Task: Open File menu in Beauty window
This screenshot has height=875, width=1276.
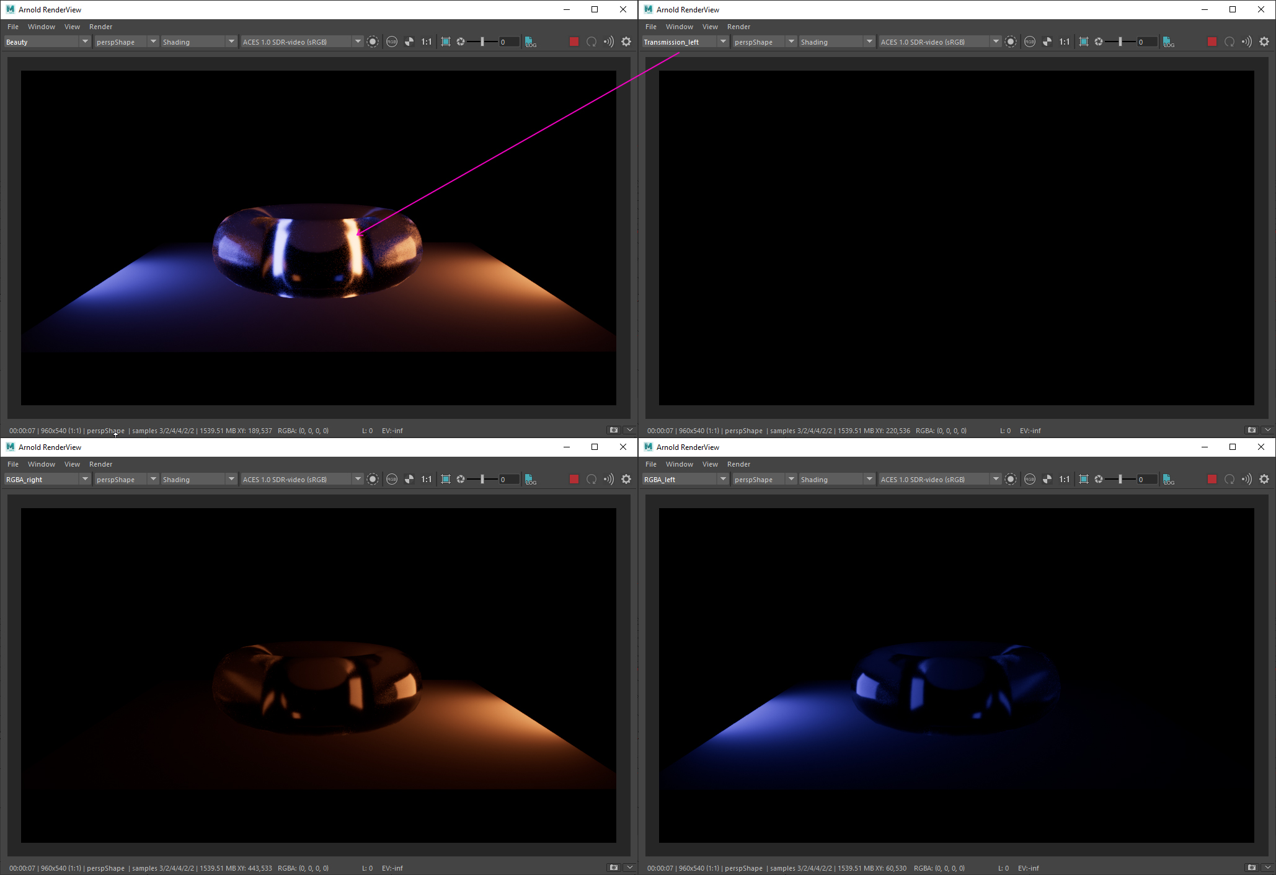Action: coord(13,27)
